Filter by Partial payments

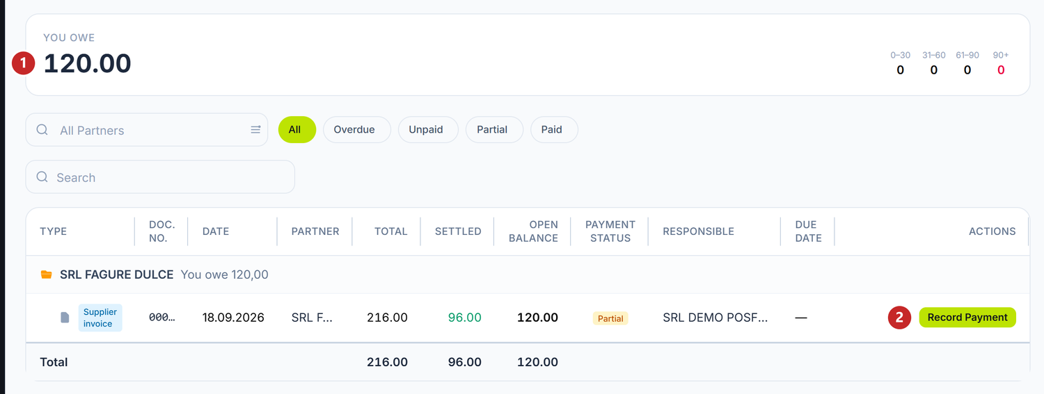coord(494,130)
